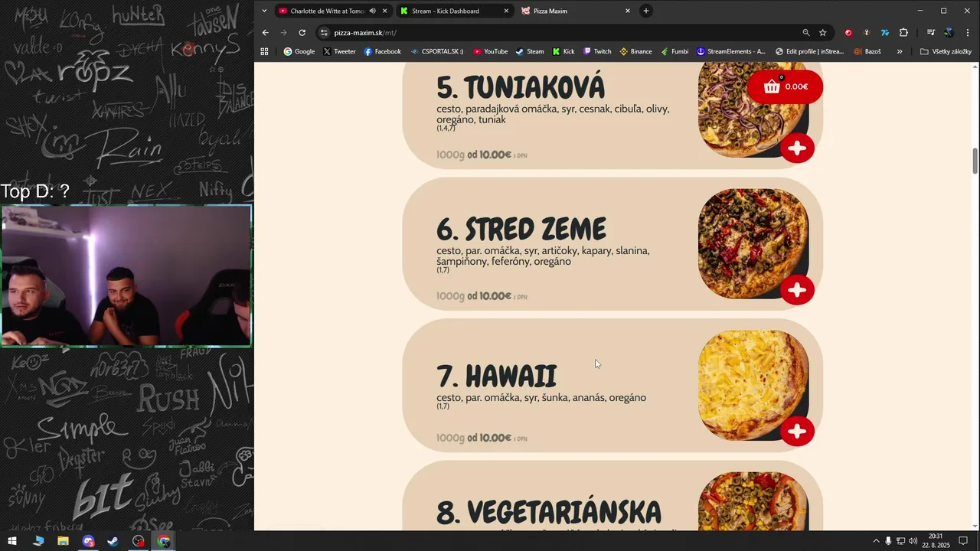
Task: Open the Google bookmark
Action: pyautogui.click(x=299, y=51)
